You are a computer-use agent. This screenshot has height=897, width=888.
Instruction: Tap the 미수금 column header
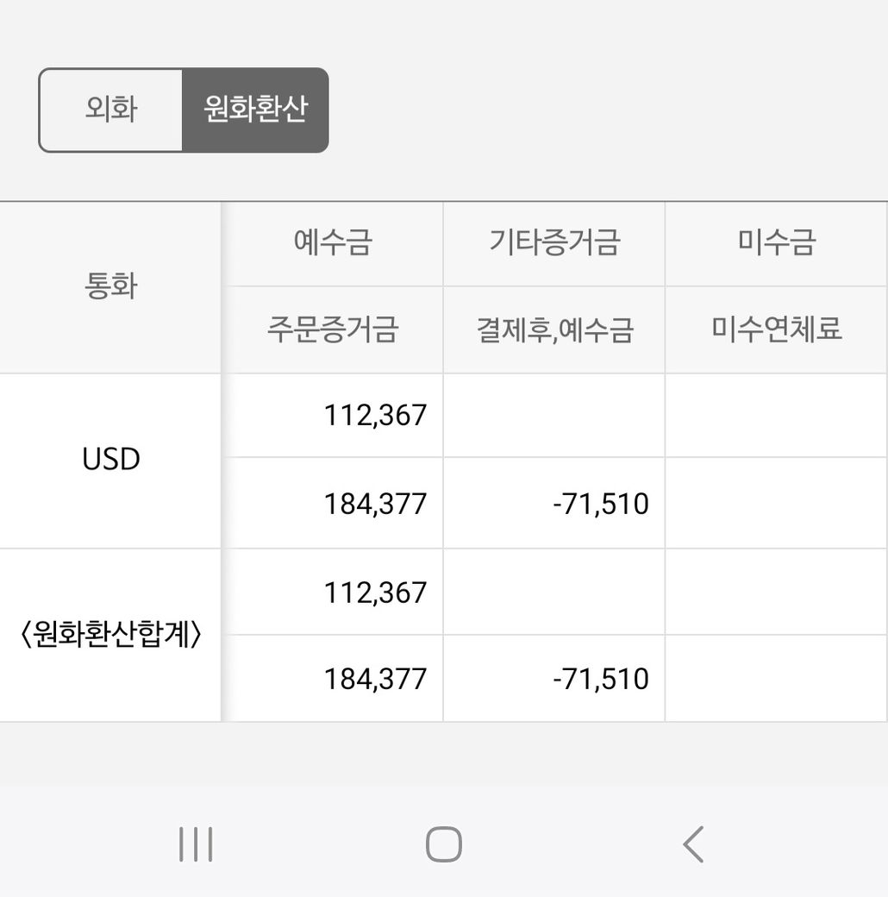pyautogui.click(x=776, y=242)
